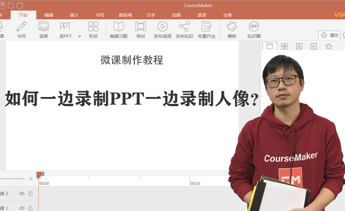Select the 如何一边录制PPT一边录制人像? headline
Viewport: 345px width, 211px height.
132,99
